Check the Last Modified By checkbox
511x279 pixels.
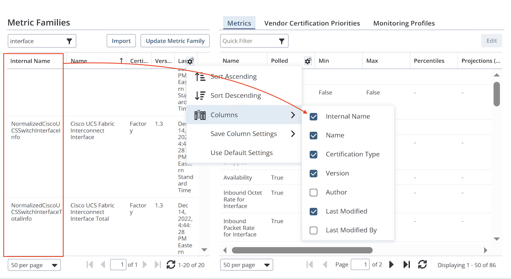point(314,230)
